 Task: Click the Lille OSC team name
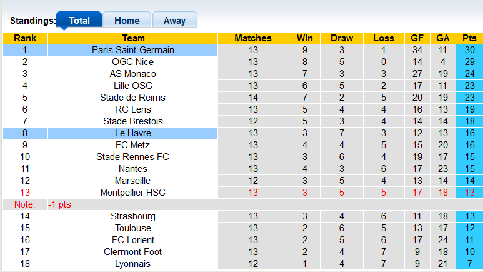click(132, 86)
